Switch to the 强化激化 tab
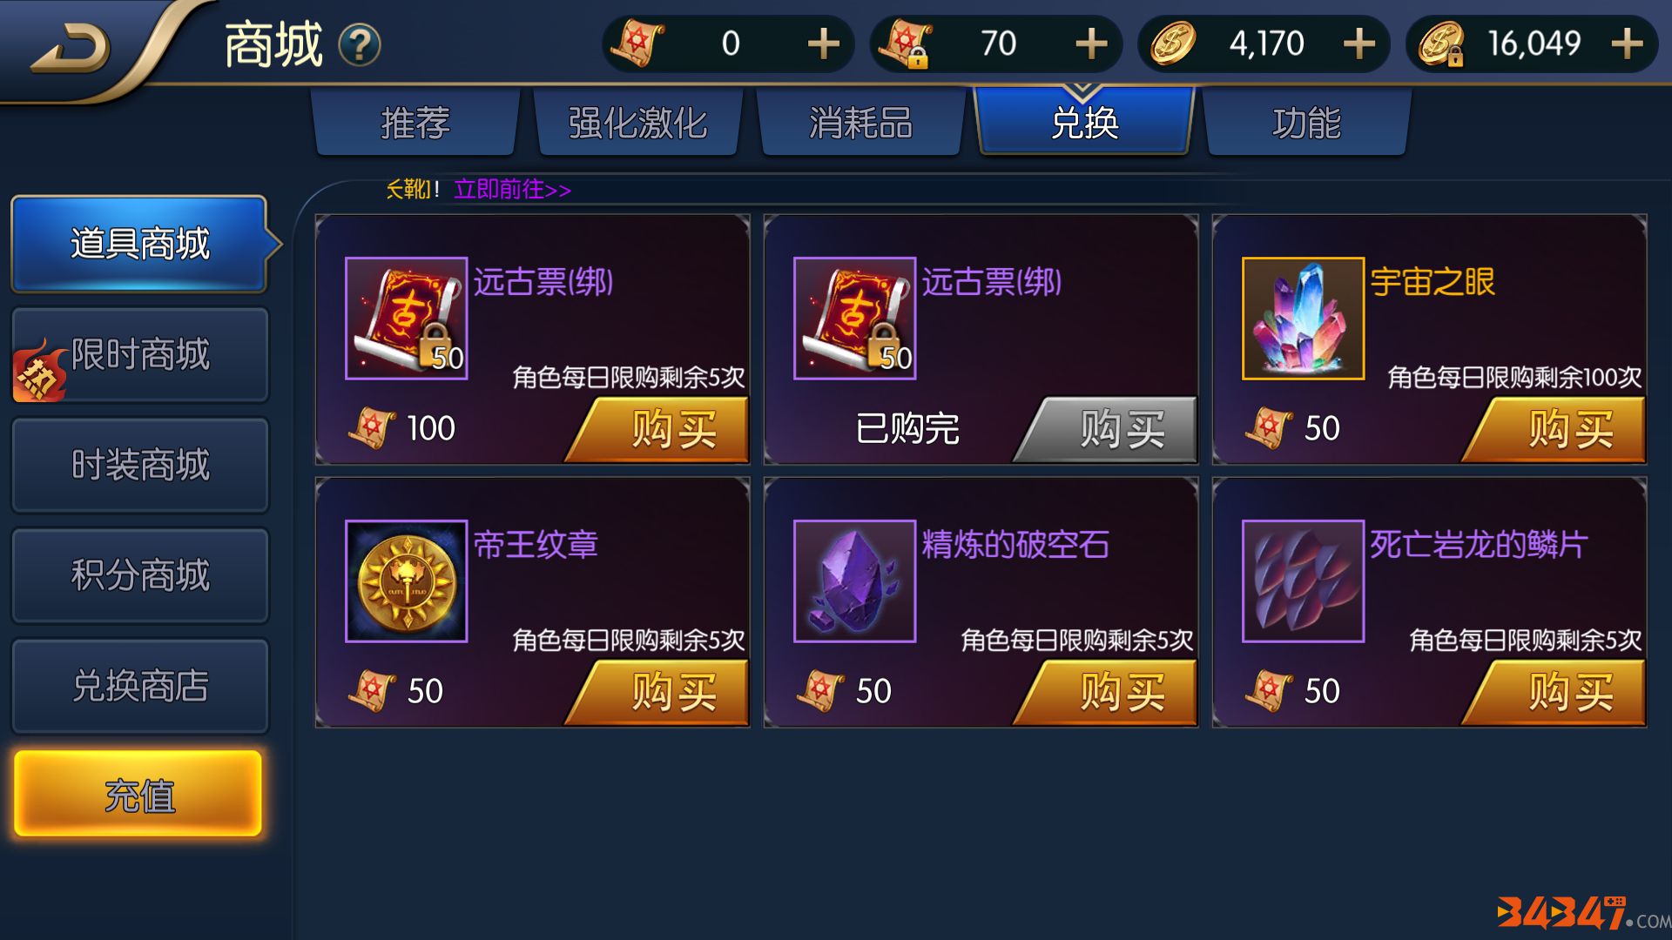This screenshot has height=940, width=1672. (x=638, y=123)
